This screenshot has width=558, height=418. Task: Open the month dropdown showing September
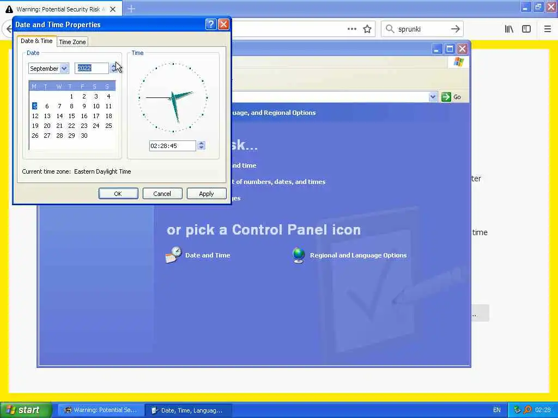pyautogui.click(x=64, y=68)
